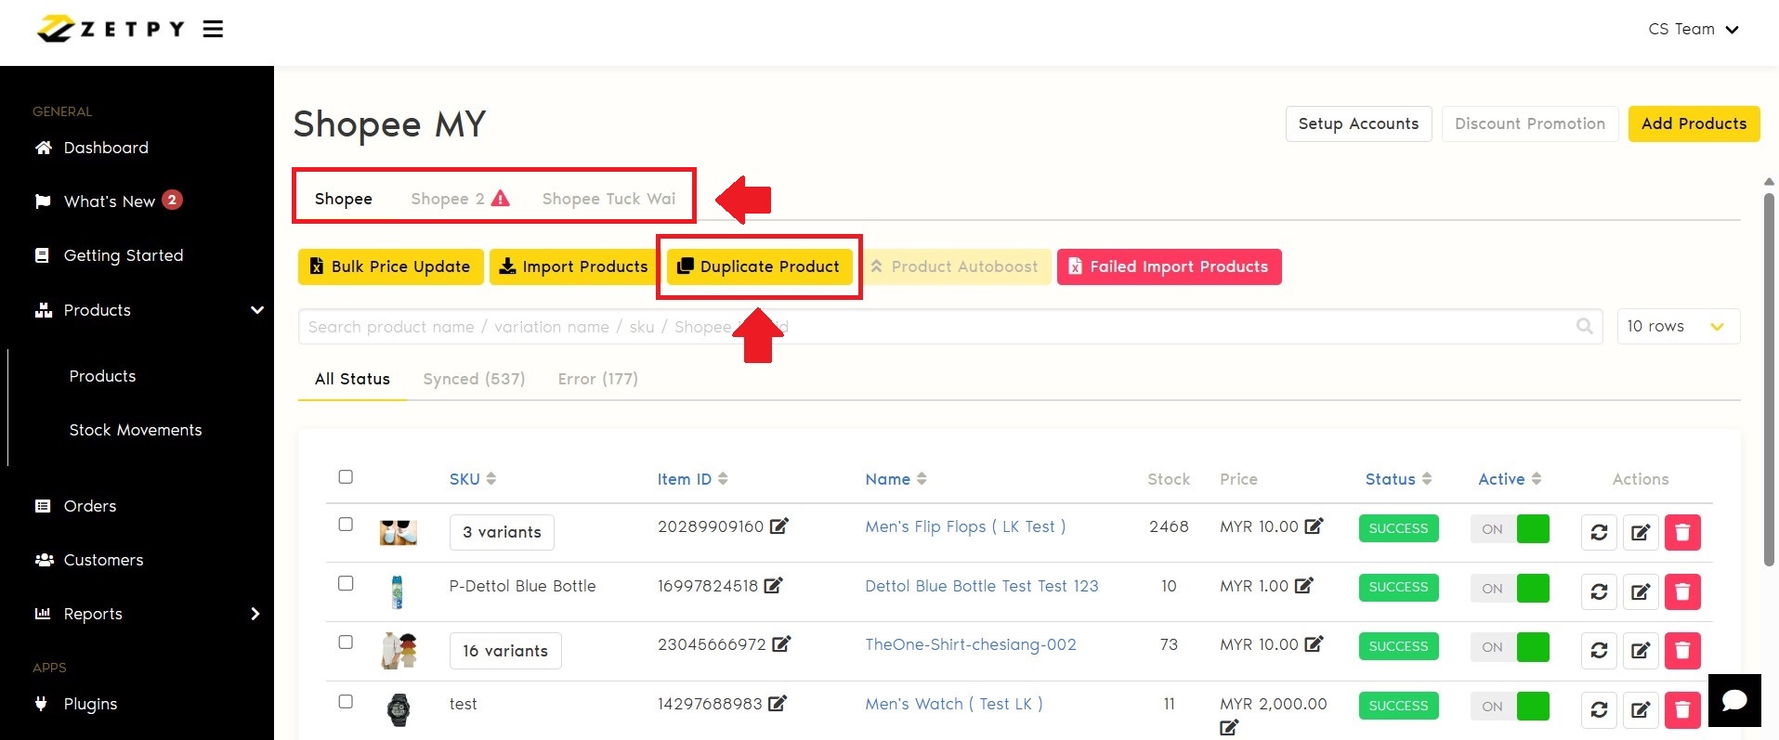Viewport: 1779px width, 740px height.
Task: Edit the MYR 10.00 price for Men's Flip Flops
Action: [x=1314, y=526]
